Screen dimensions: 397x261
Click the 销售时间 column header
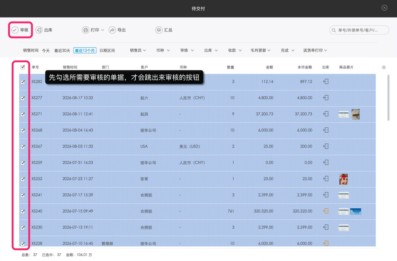pyautogui.click(x=70, y=67)
